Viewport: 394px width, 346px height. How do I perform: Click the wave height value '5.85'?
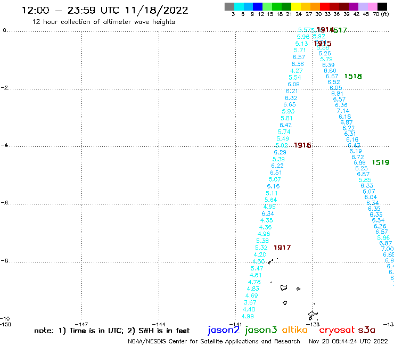[x=365, y=180]
